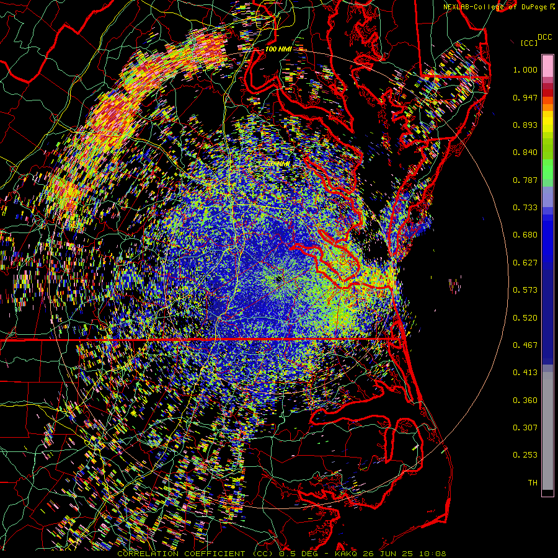The image size is (558, 558).
Task: Pick the light pink top color bar segment
Action: [547, 66]
